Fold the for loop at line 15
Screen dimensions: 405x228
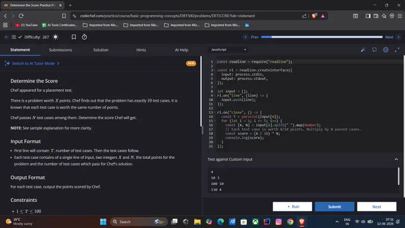tap(215, 121)
